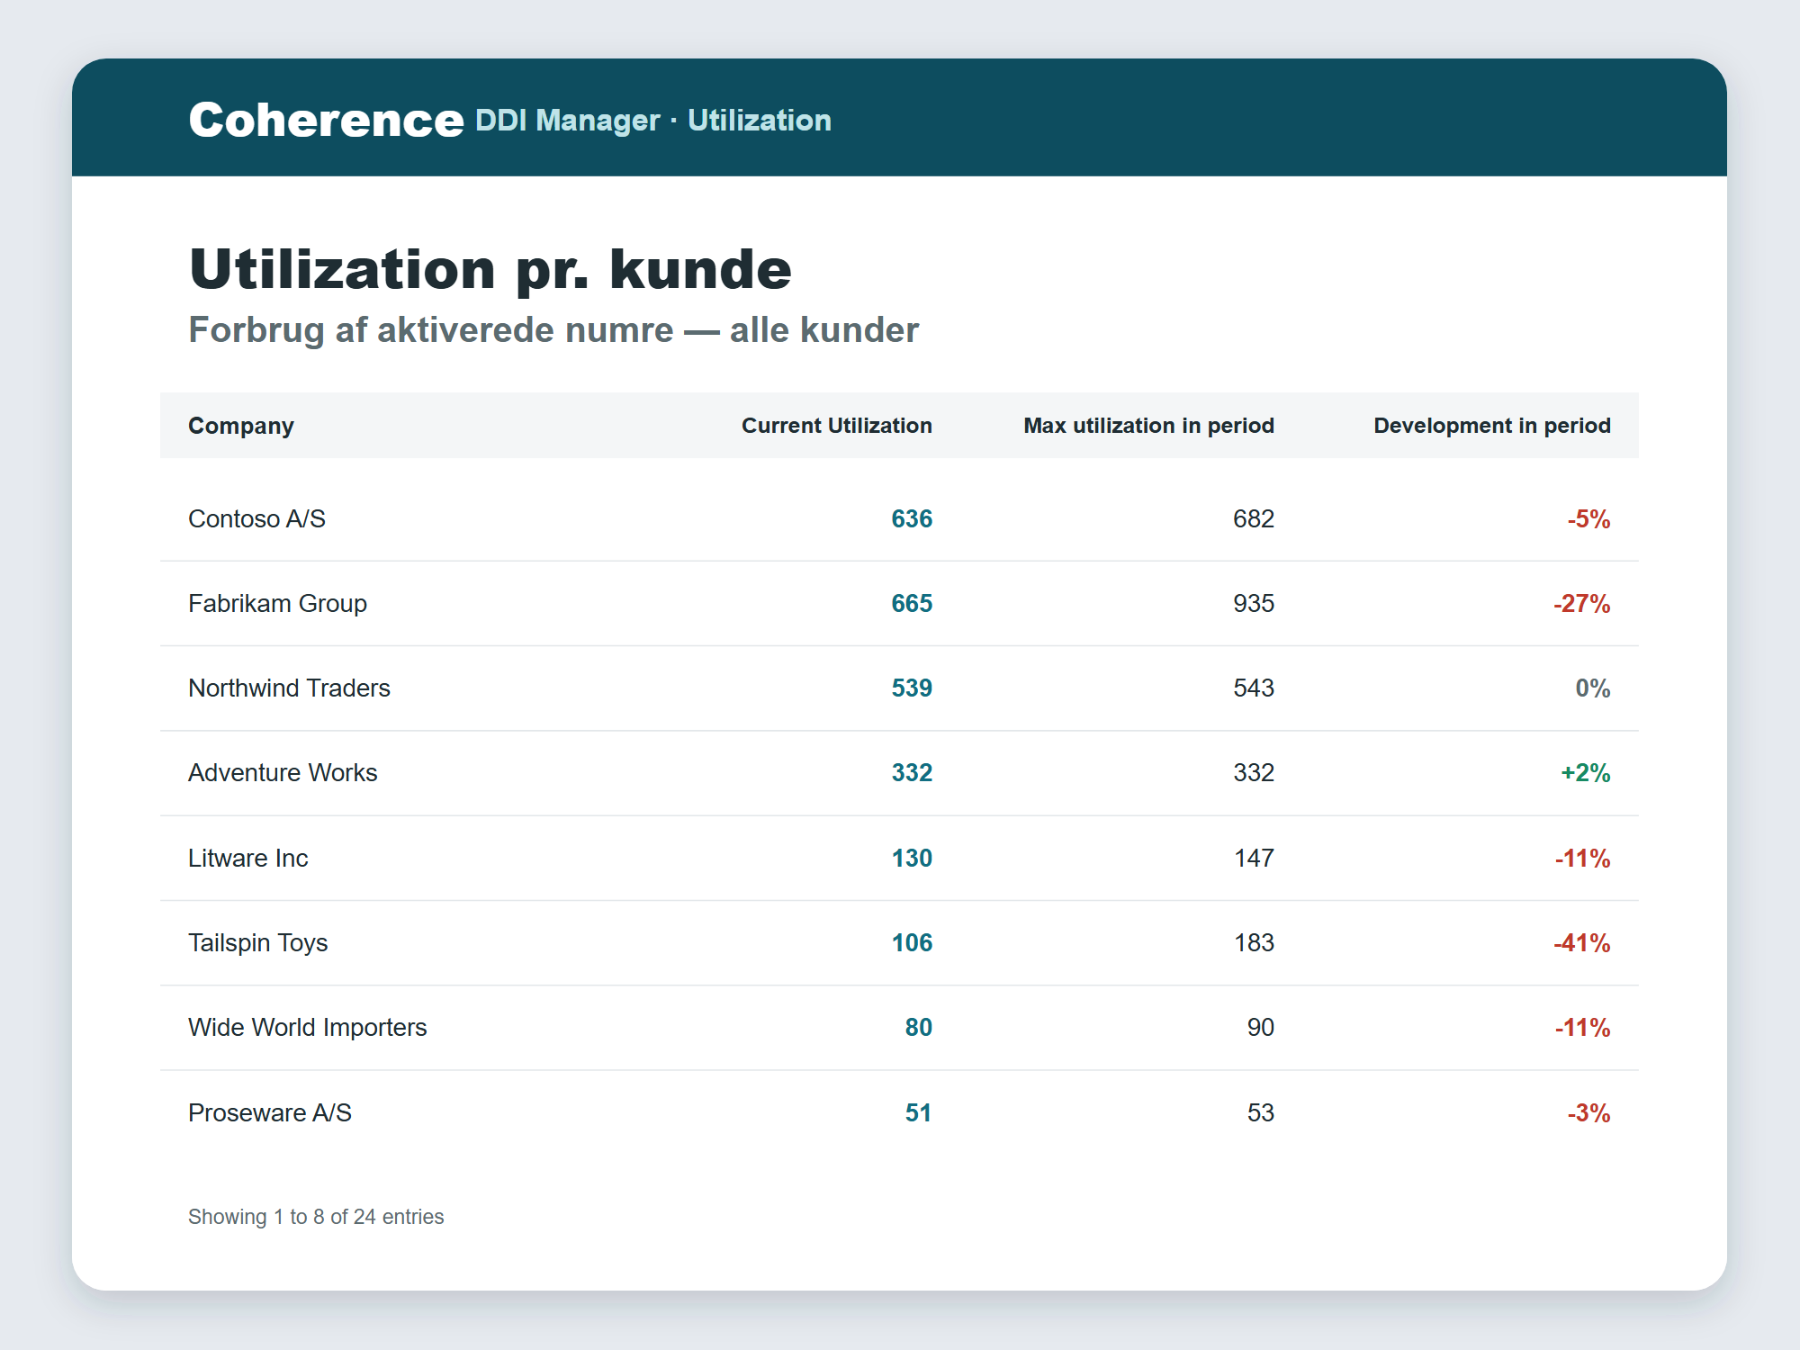Click current utilization value 106
The width and height of the screenshot is (1800, 1350).
pos(912,943)
